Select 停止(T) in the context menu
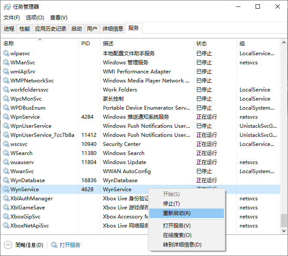The width and height of the screenshot is (288, 256). [171, 204]
